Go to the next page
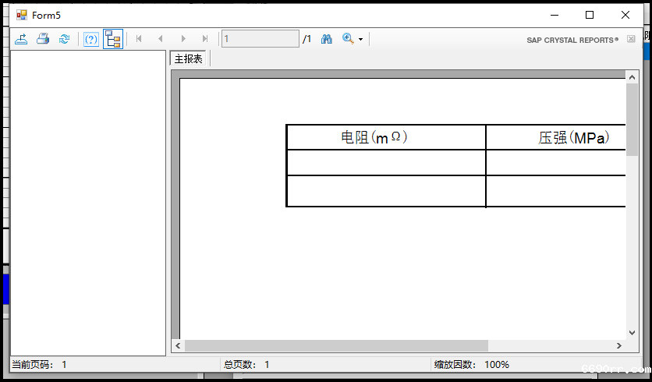This screenshot has width=652, height=382. [x=183, y=39]
